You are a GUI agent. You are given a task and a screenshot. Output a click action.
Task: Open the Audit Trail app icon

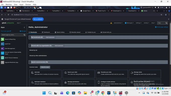(x=3, y=44)
